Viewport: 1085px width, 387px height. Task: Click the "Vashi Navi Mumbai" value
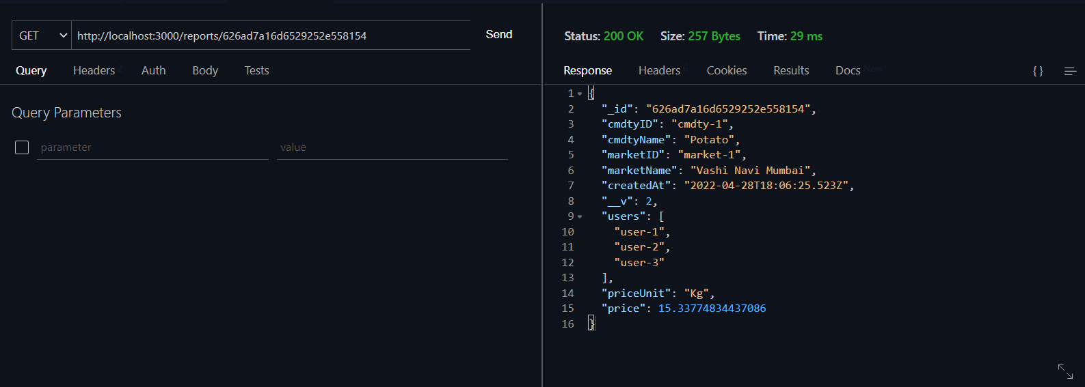click(751, 171)
